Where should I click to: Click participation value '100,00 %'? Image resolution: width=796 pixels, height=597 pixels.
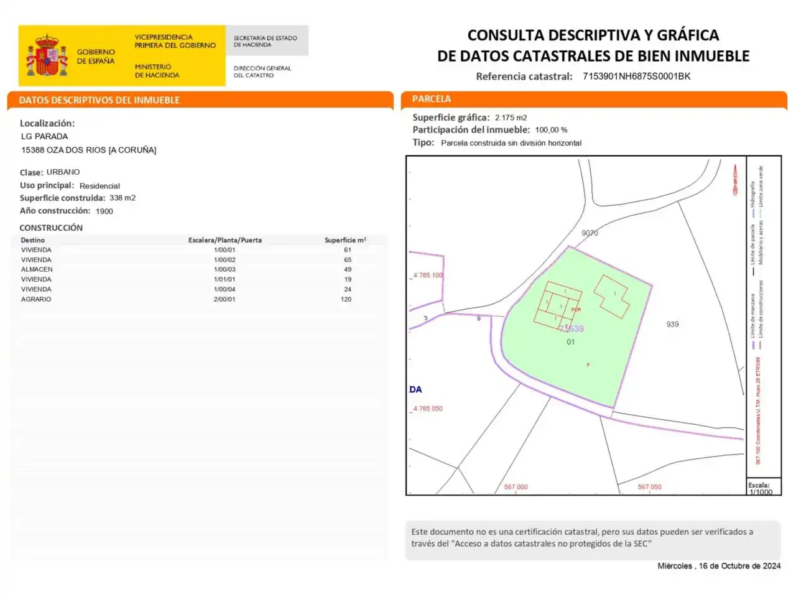[551, 130]
